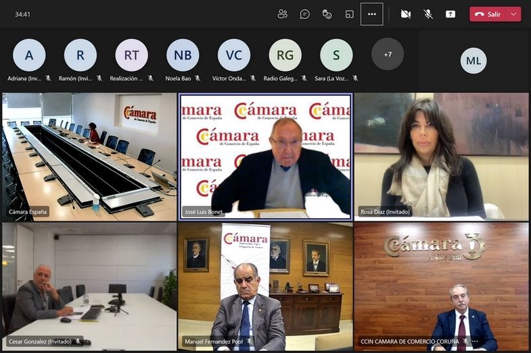
Task: Click the Noela Bao NB avatar
Action: [183, 55]
